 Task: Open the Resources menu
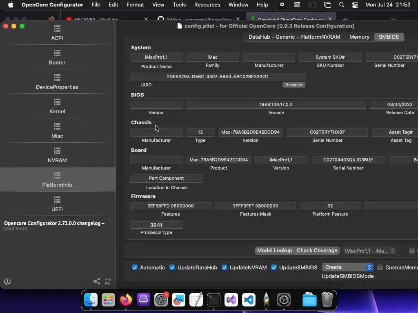click(207, 5)
